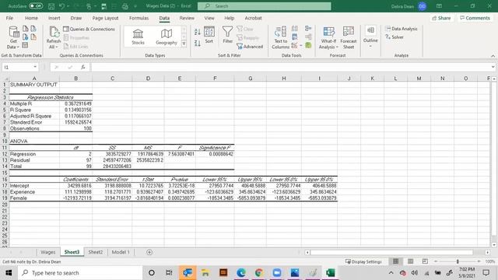Zoom out with the minus button
498x280 pixels.
(x=436, y=261)
